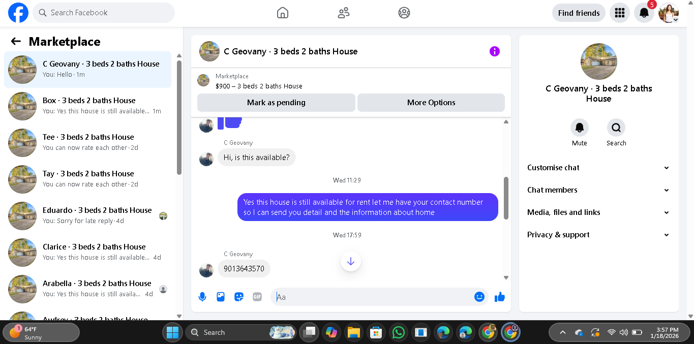Open the emoji picker in message box

point(479,297)
